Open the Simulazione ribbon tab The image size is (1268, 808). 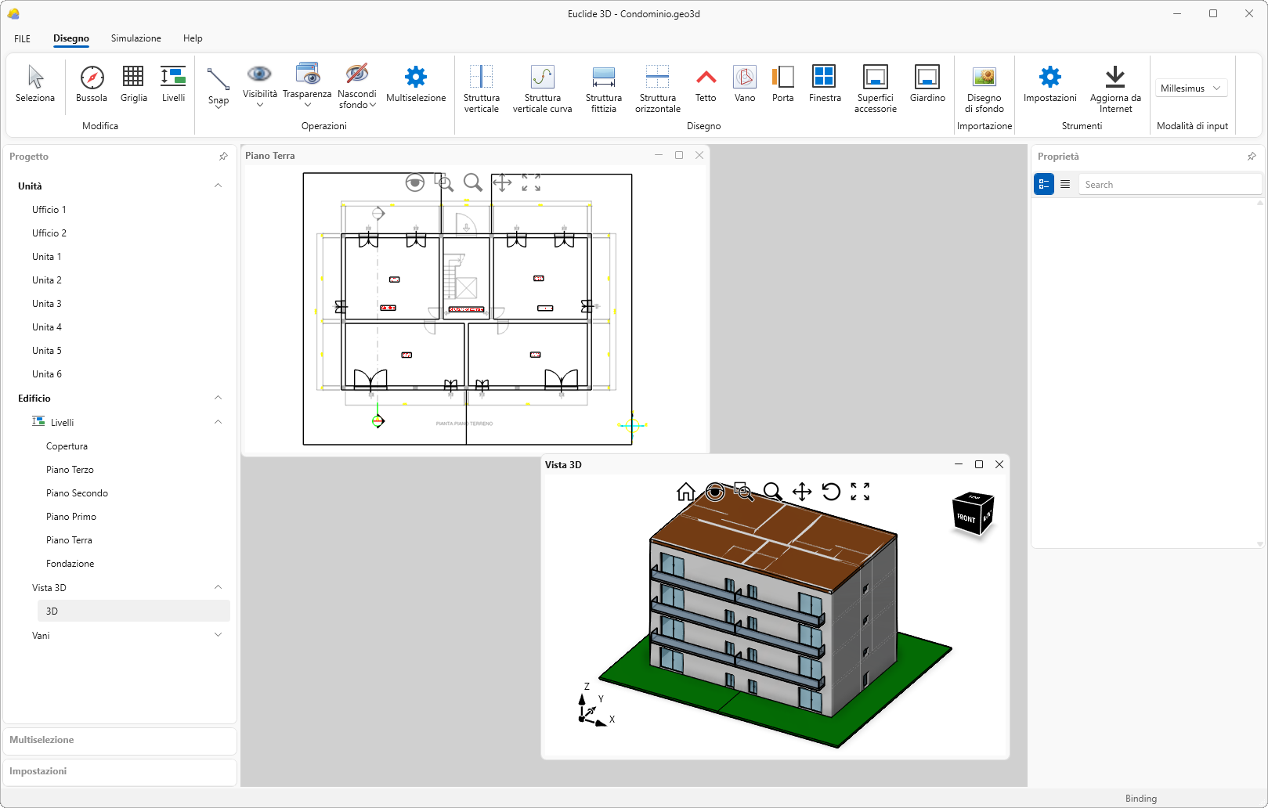(135, 38)
